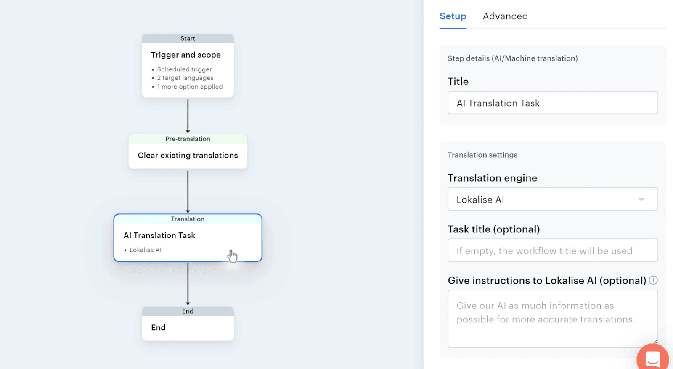Viewport: 673px width, 369px height.
Task: Open the 1 more option applied item
Action: (190, 87)
